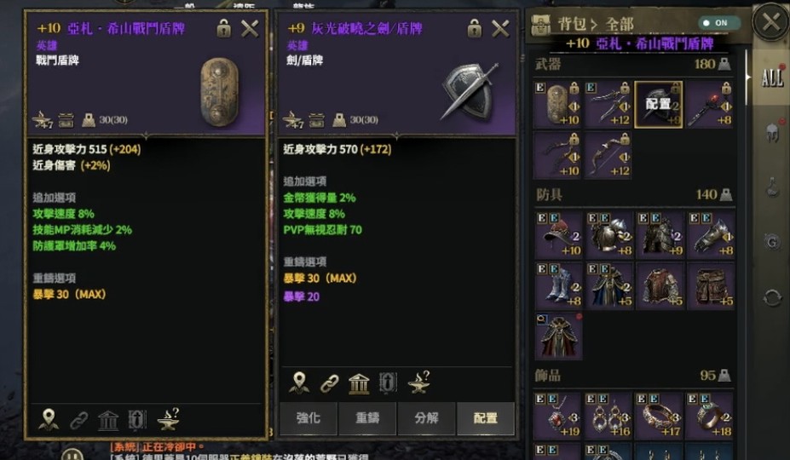Select the ALL inventory filter tab

[771, 78]
